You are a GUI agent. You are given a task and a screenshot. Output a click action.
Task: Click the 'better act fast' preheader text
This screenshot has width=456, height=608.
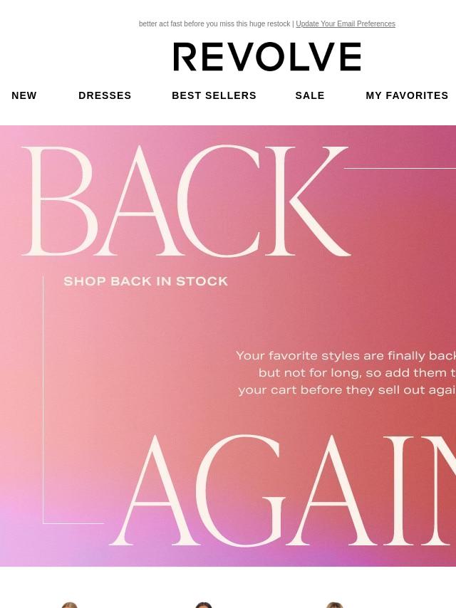214,23
